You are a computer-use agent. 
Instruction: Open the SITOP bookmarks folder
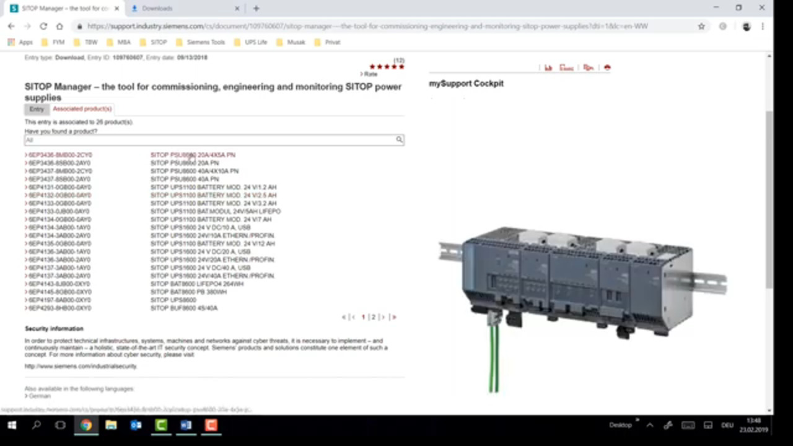(x=154, y=42)
